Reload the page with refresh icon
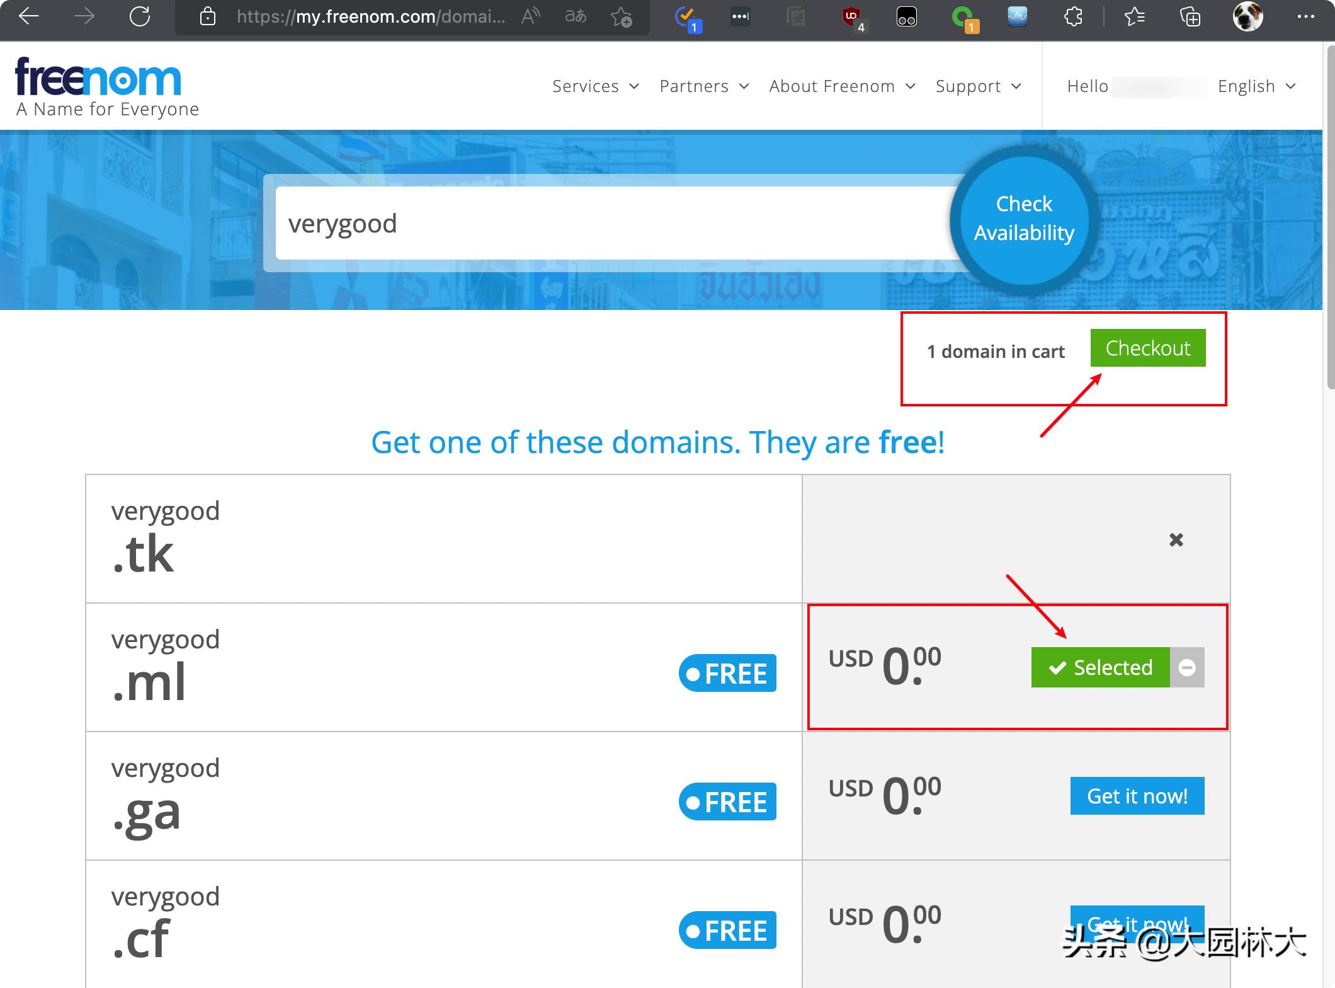The image size is (1335, 988). [140, 16]
